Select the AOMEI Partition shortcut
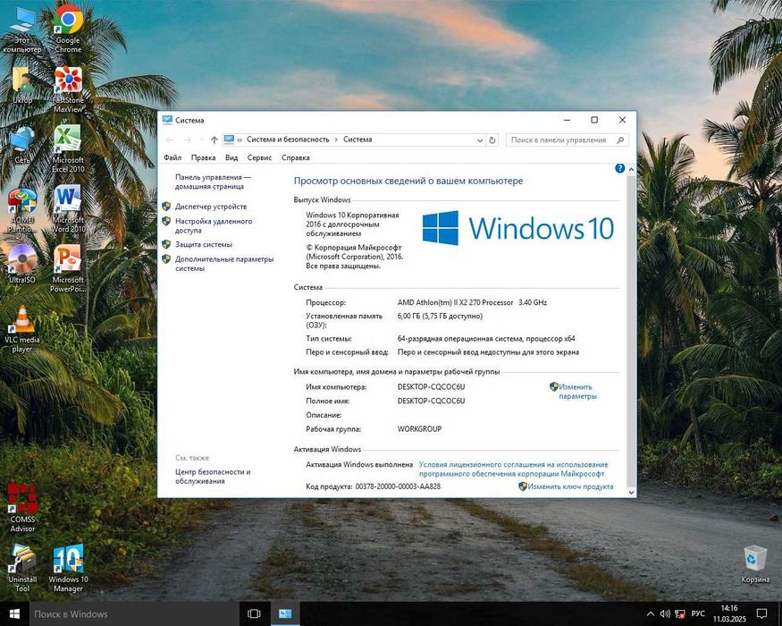 coord(22,211)
